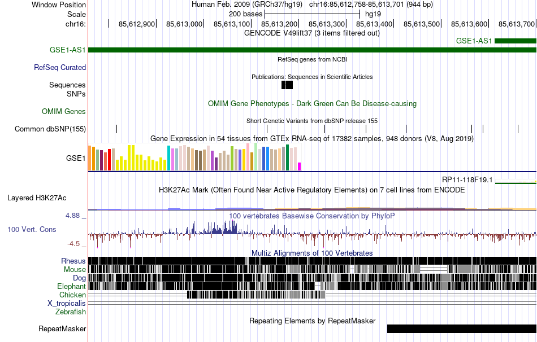This screenshot has width=537, height=342.
Task: Click the Sequences track label
Action: pyautogui.click(x=67, y=85)
